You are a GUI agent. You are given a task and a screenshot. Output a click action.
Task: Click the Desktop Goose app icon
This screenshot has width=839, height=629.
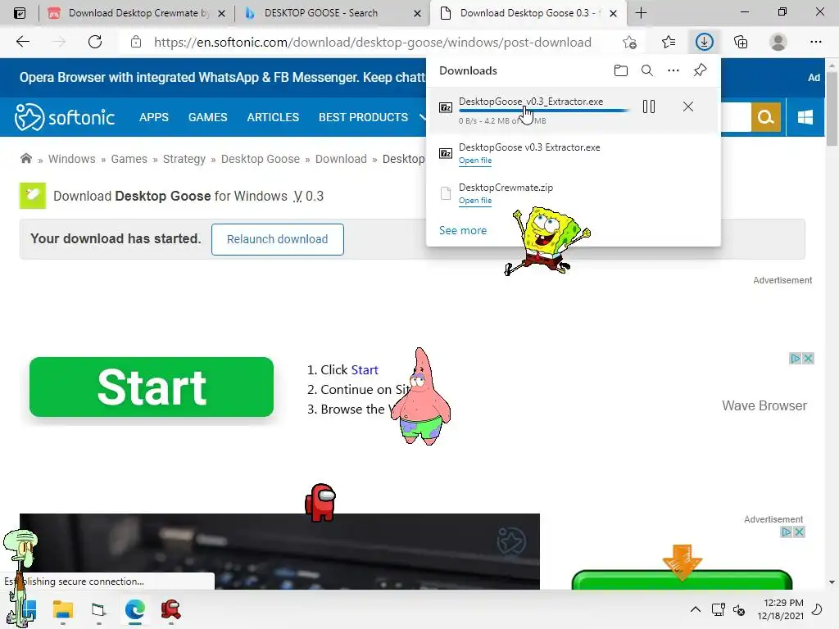(x=33, y=196)
